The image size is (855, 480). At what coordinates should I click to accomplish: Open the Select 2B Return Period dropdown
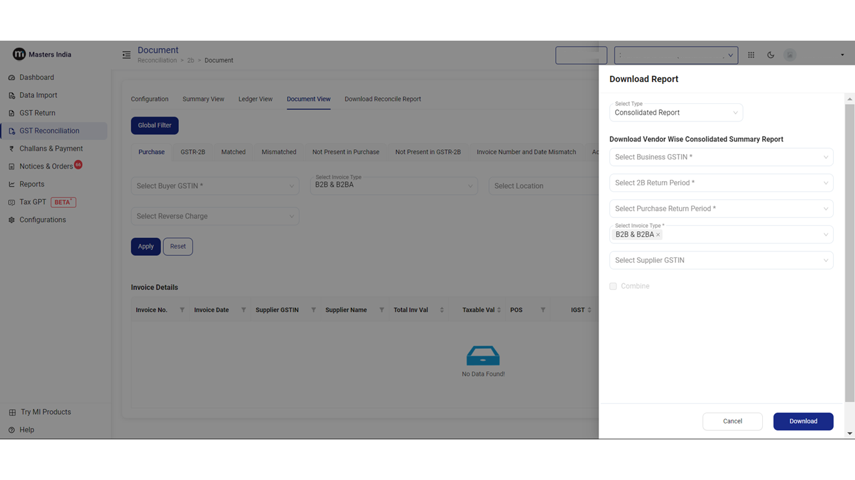tap(721, 183)
